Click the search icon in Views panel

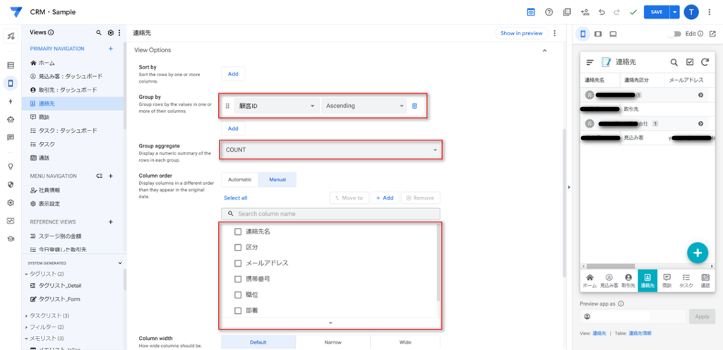(x=99, y=32)
